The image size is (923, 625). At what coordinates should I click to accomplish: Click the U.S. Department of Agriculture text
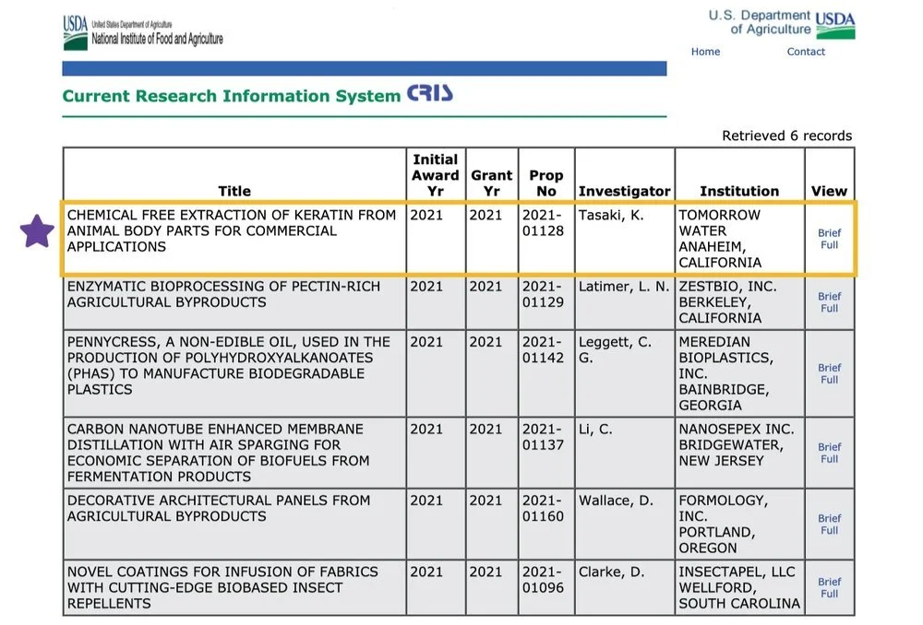pyautogui.click(x=760, y=22)
